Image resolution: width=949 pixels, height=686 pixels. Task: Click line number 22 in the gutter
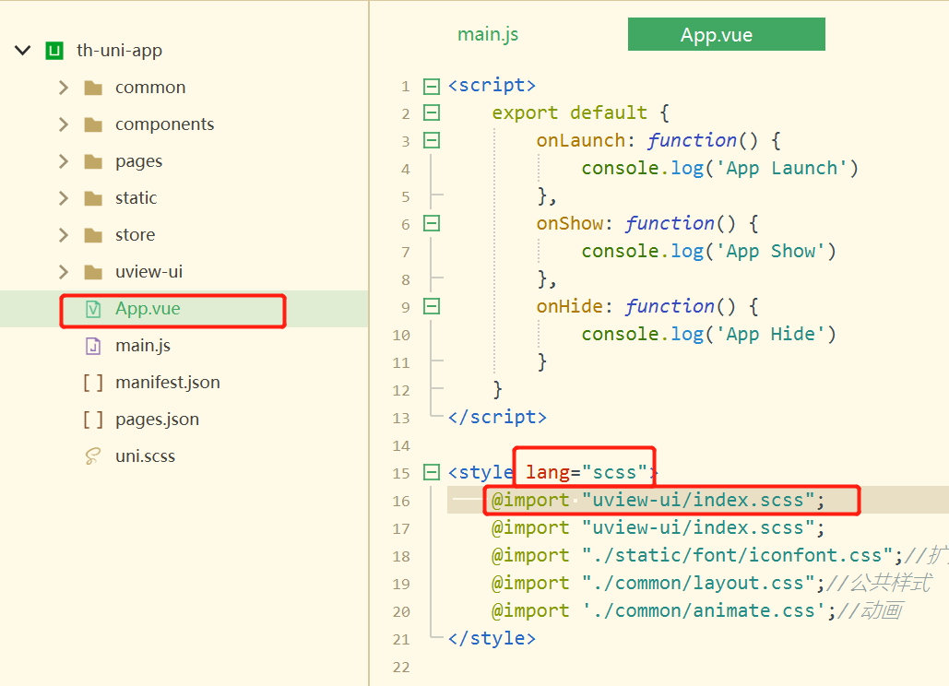click(401, 668)
